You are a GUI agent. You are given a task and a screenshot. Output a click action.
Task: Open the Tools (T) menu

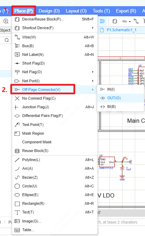click(101, 11)
